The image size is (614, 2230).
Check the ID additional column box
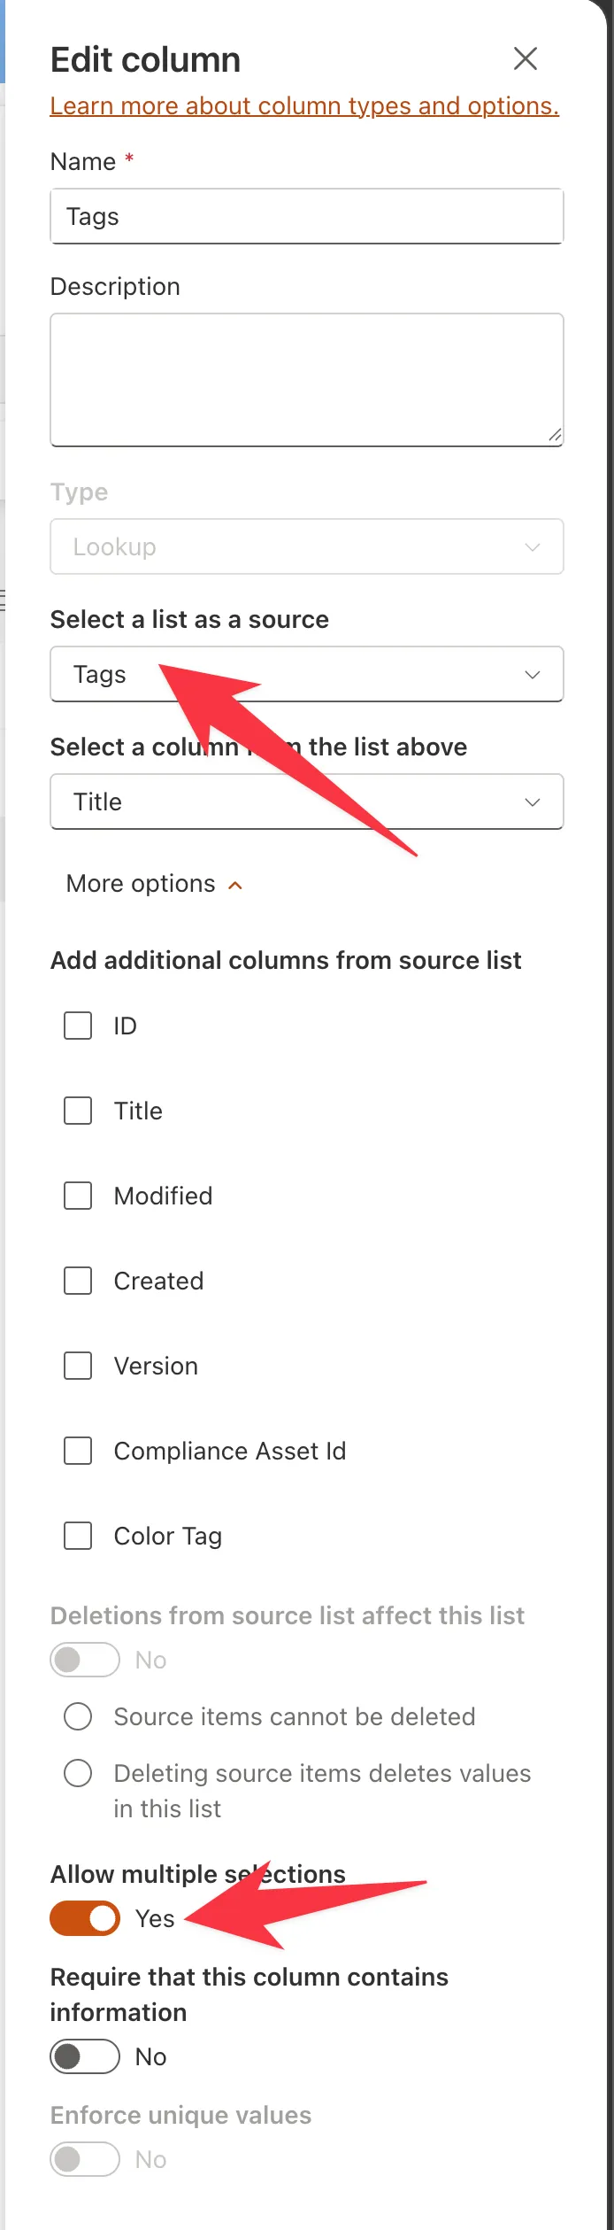tap(78, 1026)
